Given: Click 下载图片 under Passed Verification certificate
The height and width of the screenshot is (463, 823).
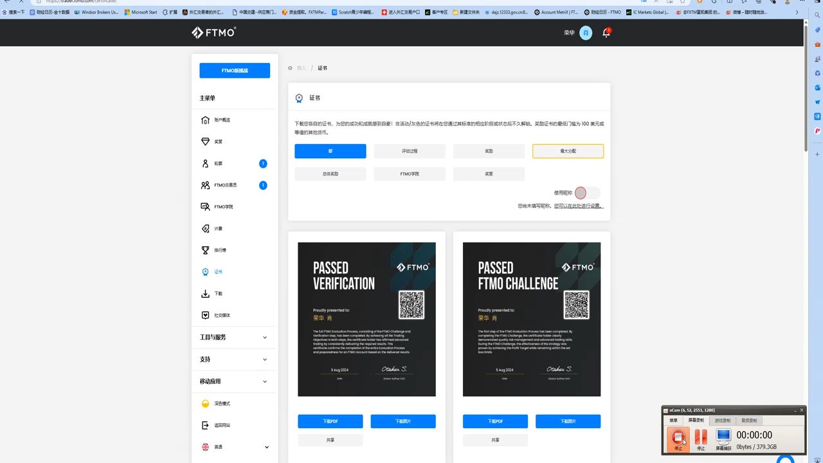Looking at the screenshot, I should 403,421.
